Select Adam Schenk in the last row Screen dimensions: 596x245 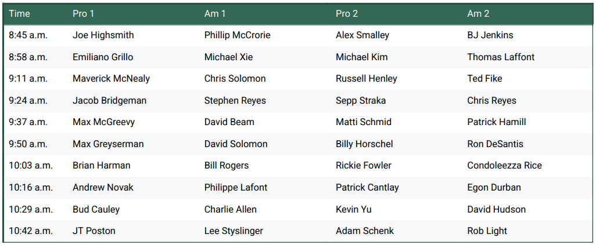[x=364, y=231]
